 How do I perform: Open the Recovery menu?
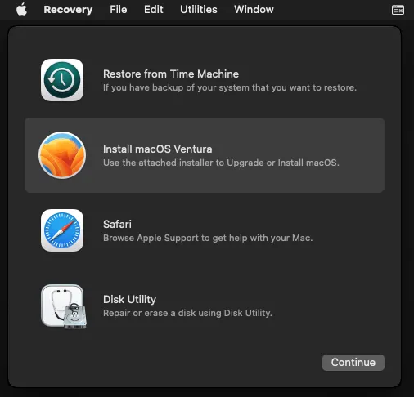[68, 10]
